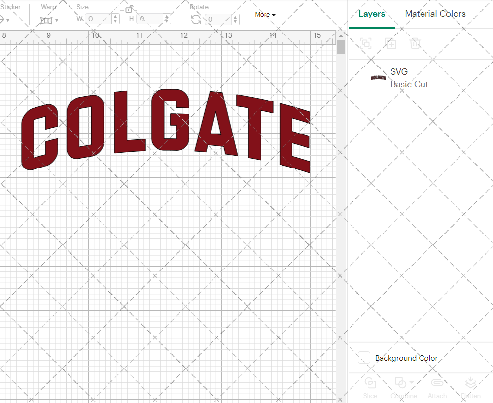Click the Delete layer trash icon

(415, 43)
